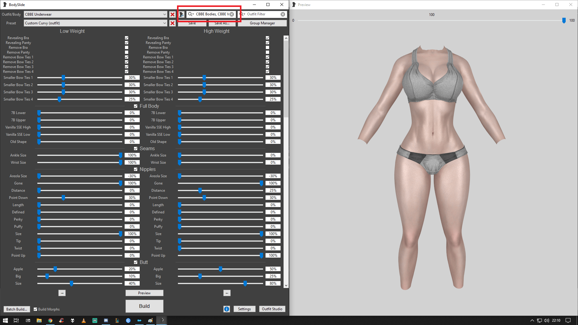Click the red X beside Preset dropdown

(172, 23)
